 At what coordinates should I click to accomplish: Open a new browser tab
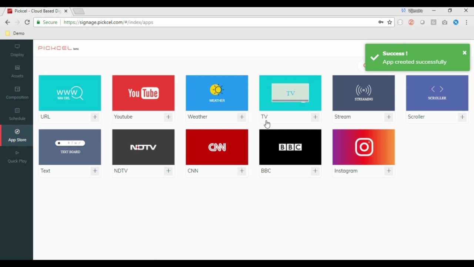tap(79, 11)
